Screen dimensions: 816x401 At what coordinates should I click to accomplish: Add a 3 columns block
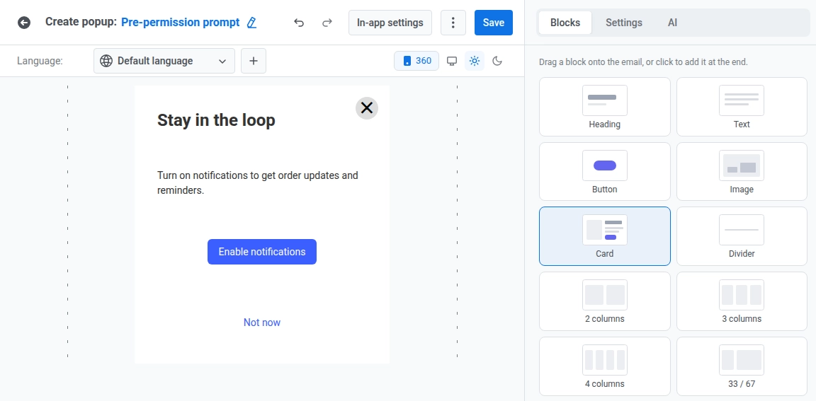[742, 301]
